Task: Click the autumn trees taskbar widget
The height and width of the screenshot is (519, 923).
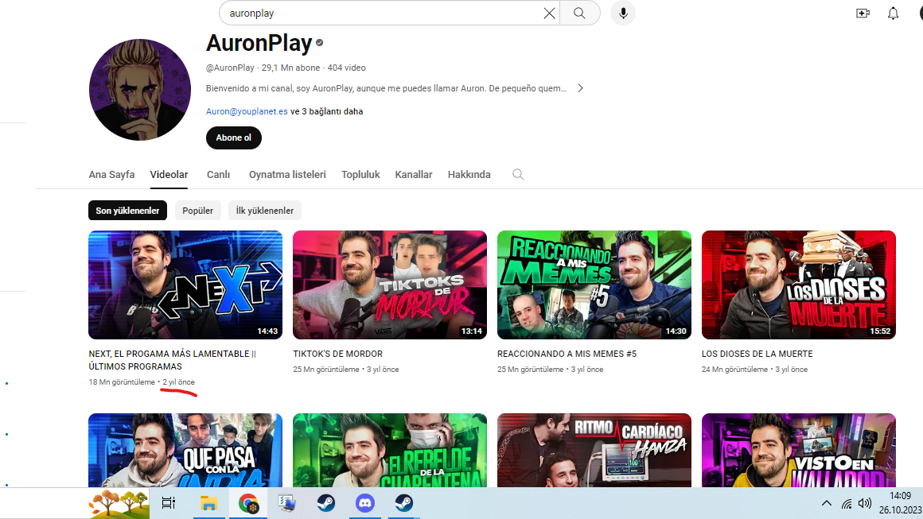Action: pyautogui.click(x=119, y=504)
